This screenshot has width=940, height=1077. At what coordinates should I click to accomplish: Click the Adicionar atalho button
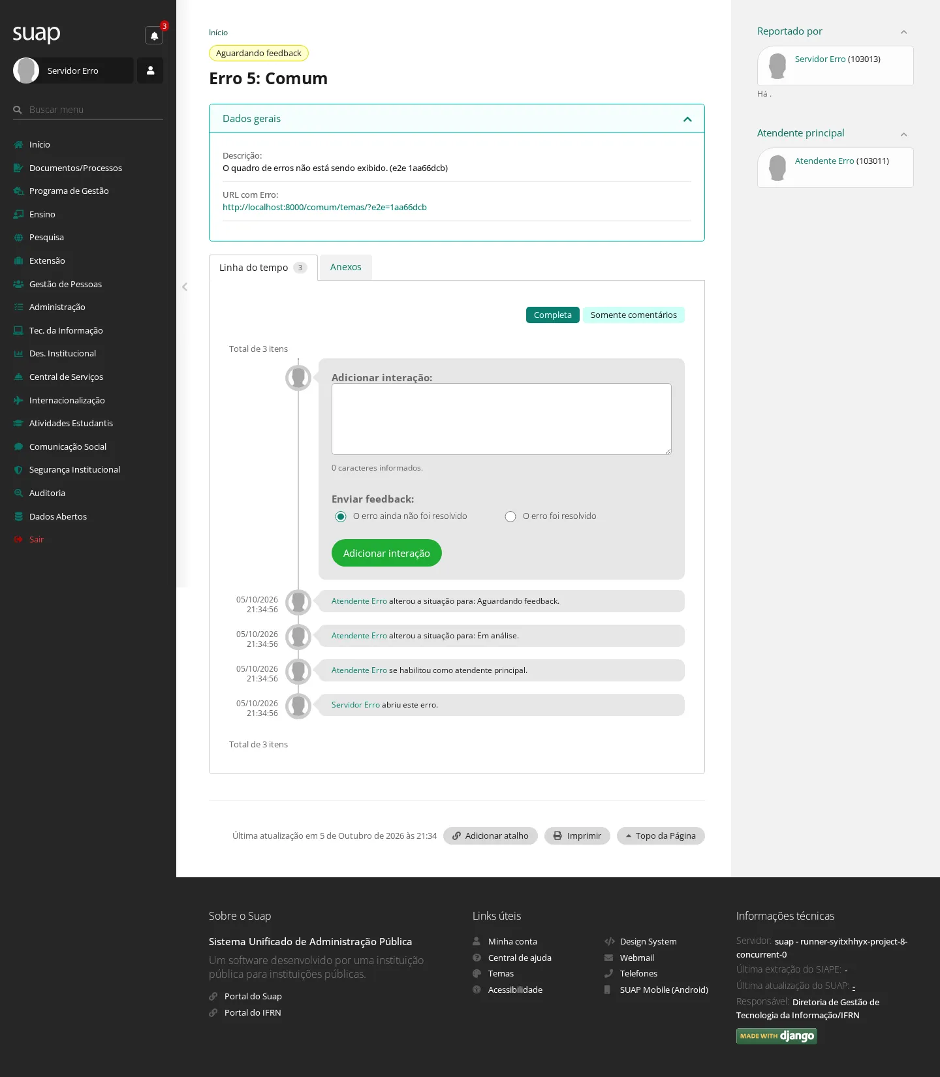coord(490,836)
